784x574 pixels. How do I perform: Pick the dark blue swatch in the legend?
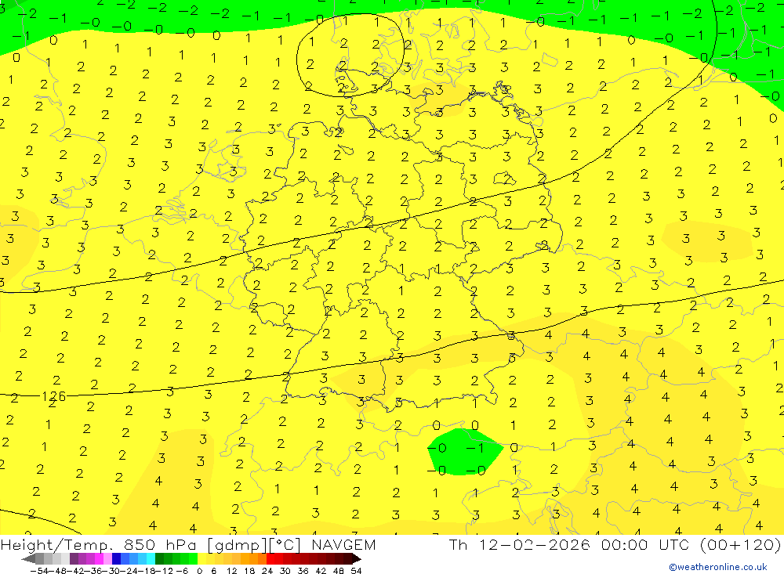tap(116, 558)
